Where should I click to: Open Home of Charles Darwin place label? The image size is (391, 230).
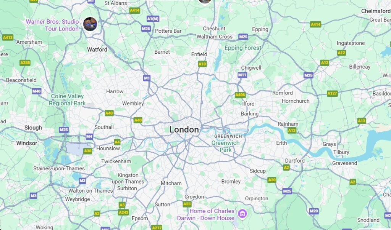[x=206, y=214]
